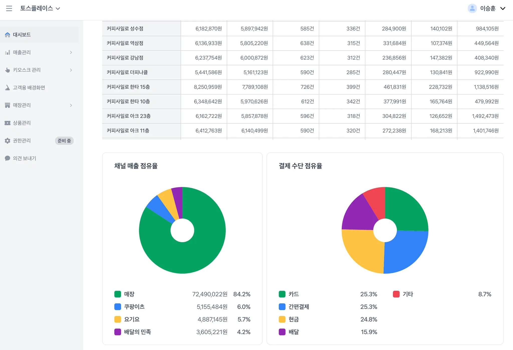Click the user profile avatar

point(472,9)
